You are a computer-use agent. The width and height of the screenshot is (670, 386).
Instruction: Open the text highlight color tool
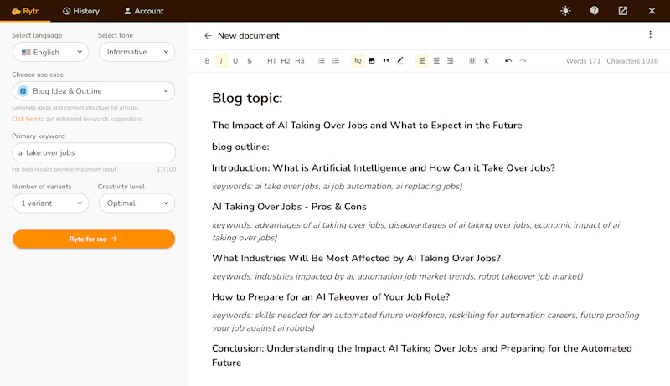pyautogui.click(x=400, y=61)
